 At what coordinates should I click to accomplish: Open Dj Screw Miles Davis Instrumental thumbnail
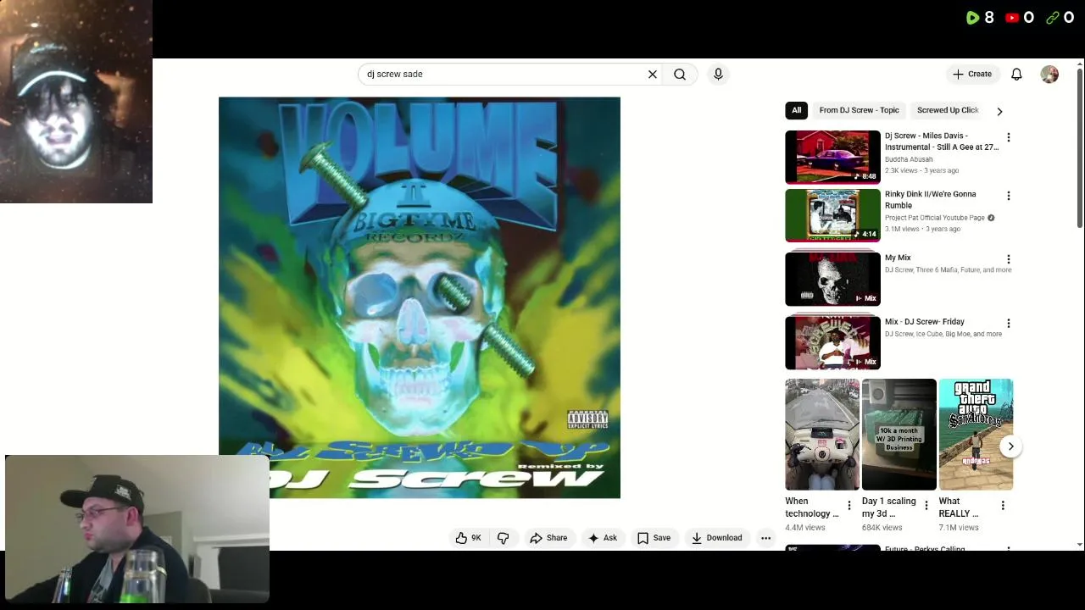tap(832, 157)
